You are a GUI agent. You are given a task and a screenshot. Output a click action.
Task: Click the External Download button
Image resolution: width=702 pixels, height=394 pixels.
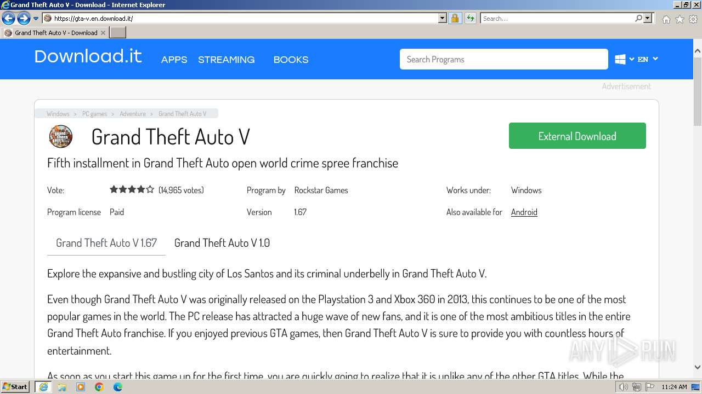point(577,136)
